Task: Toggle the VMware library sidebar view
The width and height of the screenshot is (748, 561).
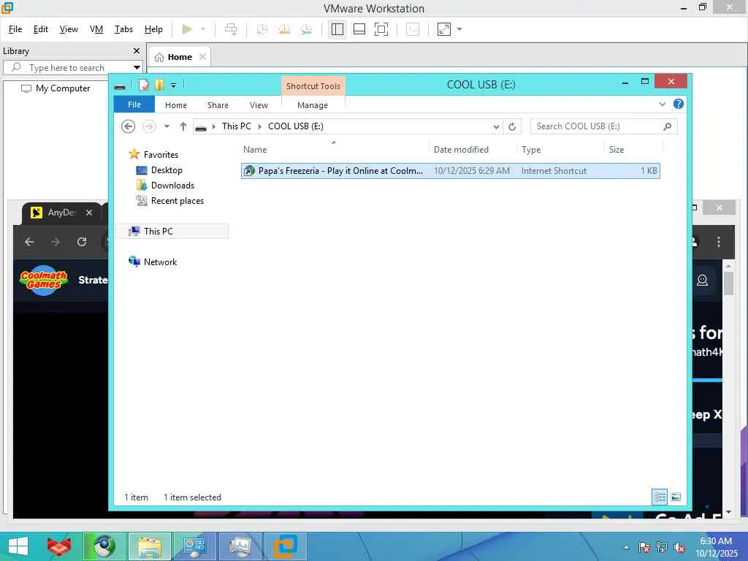Action: [337, 29]
